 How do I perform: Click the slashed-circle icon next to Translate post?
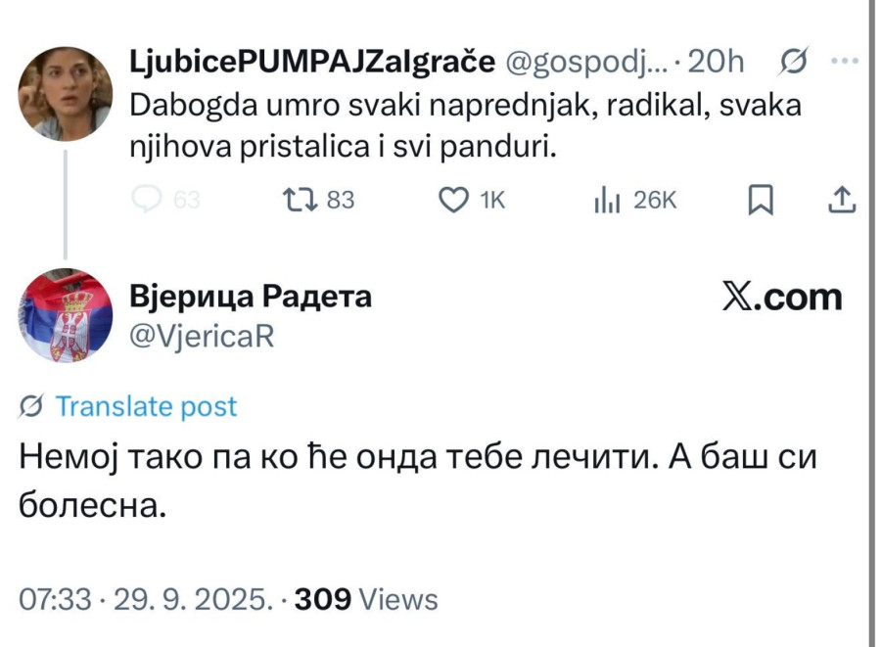pyautogui.click(x=31, y=405)
